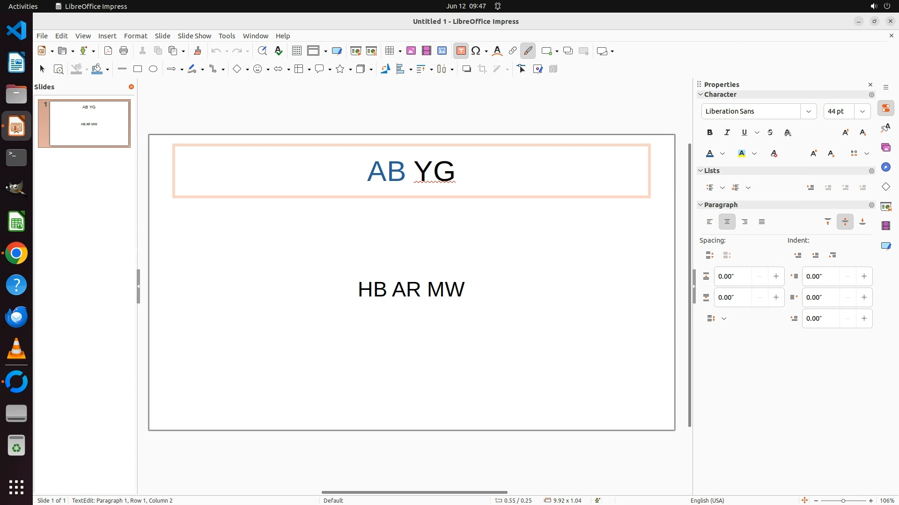Viewport: 899px width, 505px height.
Task: Increase the above paragraph spacing value
Action: (776, 276)
